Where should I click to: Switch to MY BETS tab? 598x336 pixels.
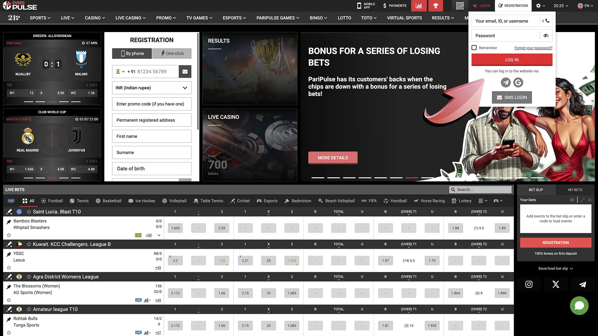pyautogui.click(x=575, y=190)
